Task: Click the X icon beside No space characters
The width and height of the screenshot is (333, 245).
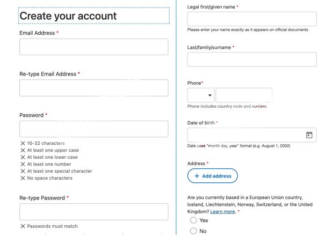Action: coord(23,178)
